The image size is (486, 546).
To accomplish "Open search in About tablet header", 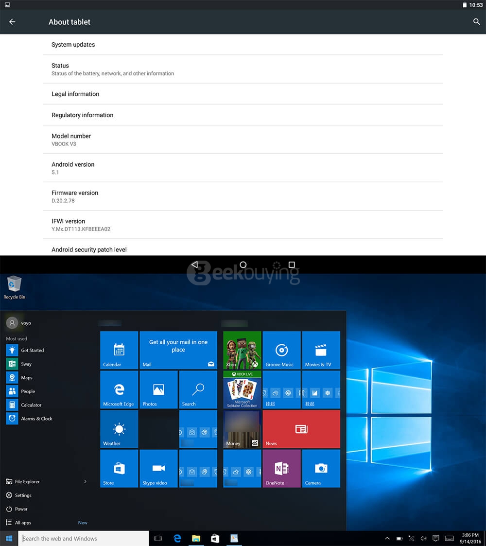I will (x=477, y=21).
